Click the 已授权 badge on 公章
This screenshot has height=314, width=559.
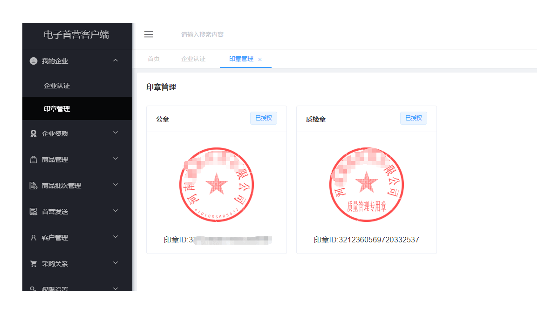pos(264,118)
